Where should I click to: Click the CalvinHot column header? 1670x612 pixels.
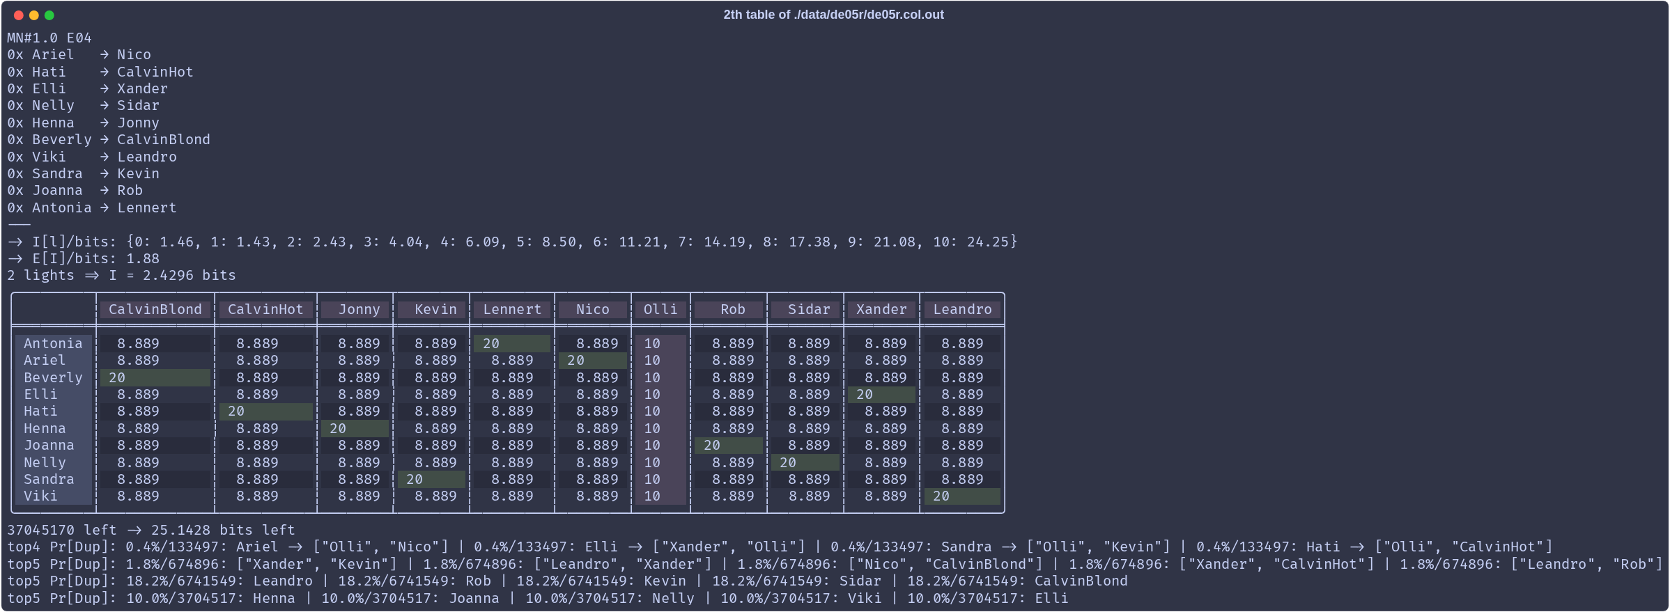tap(265, 309)
